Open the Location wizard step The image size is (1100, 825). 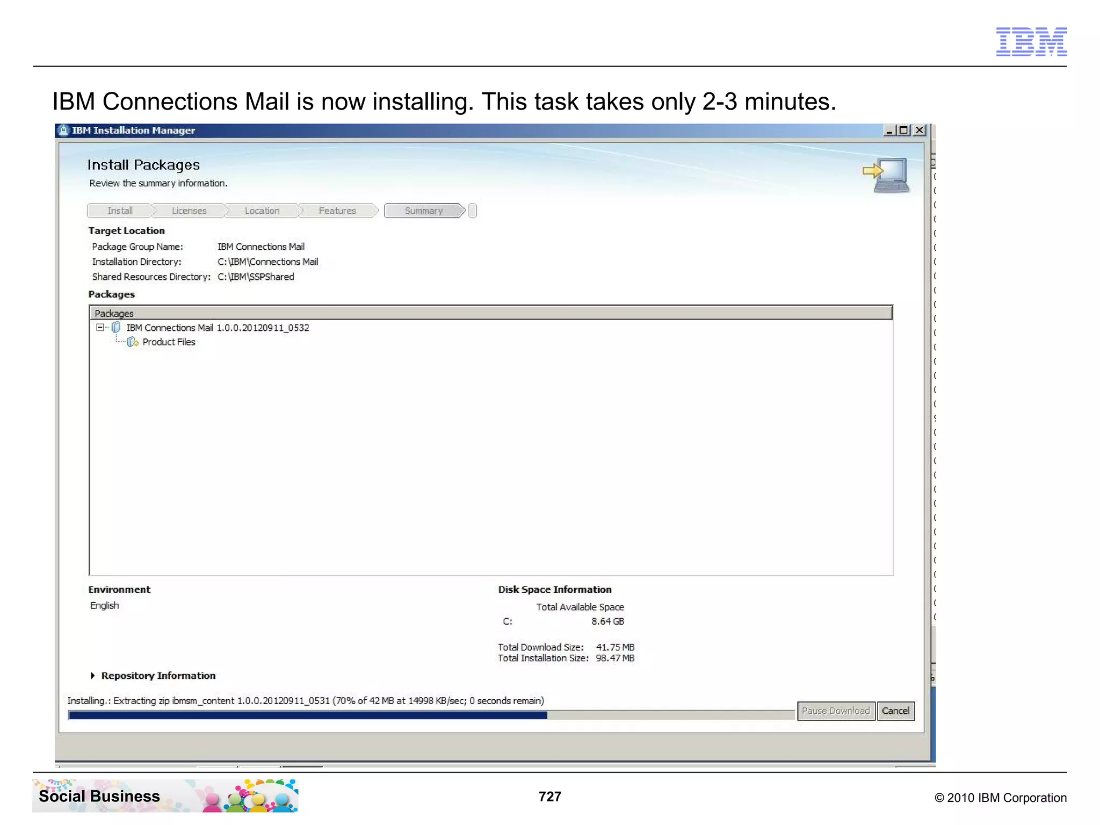tap(262, 211)
